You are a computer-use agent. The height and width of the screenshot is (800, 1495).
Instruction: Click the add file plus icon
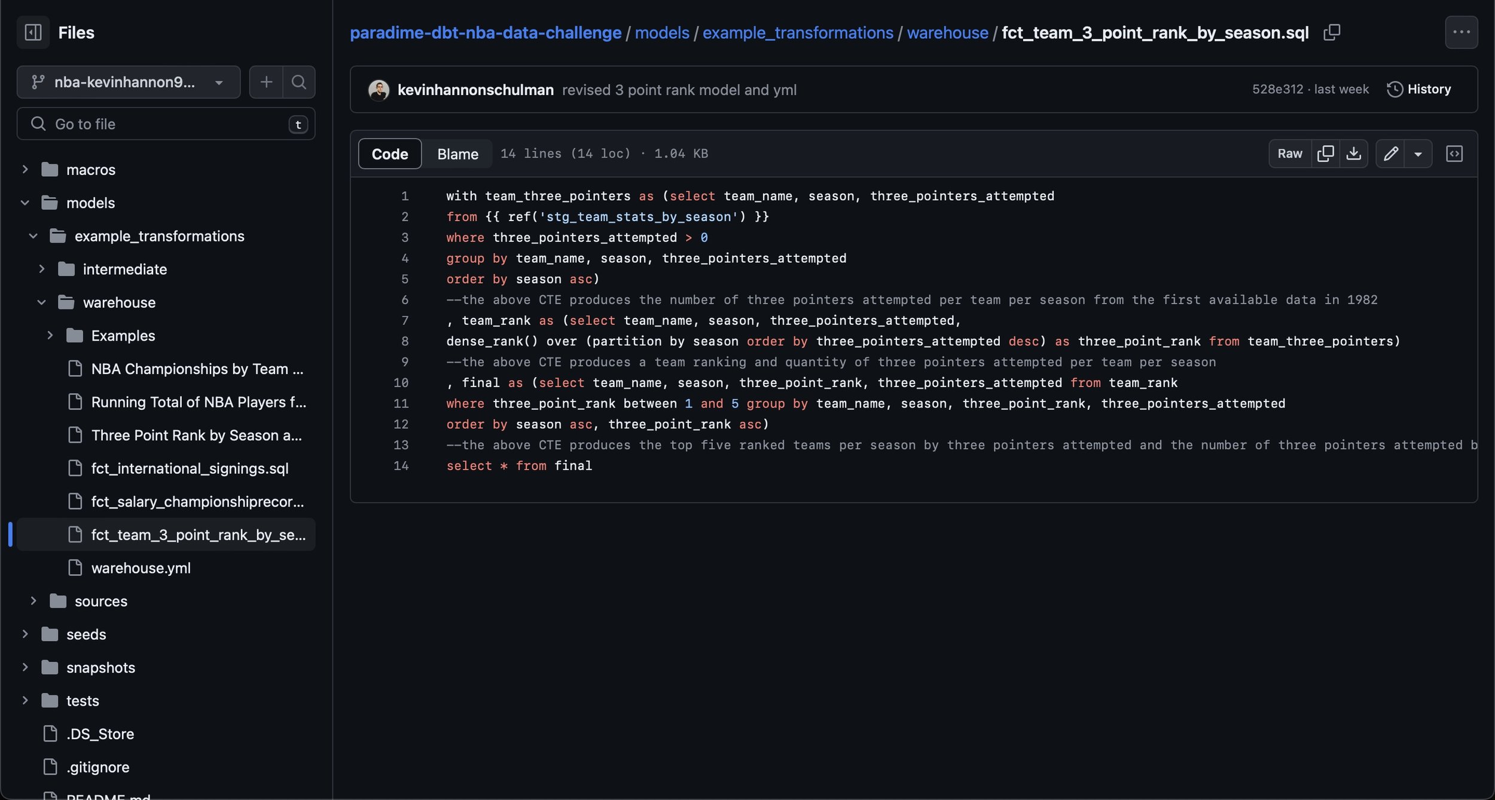click(x=266, y=82)
